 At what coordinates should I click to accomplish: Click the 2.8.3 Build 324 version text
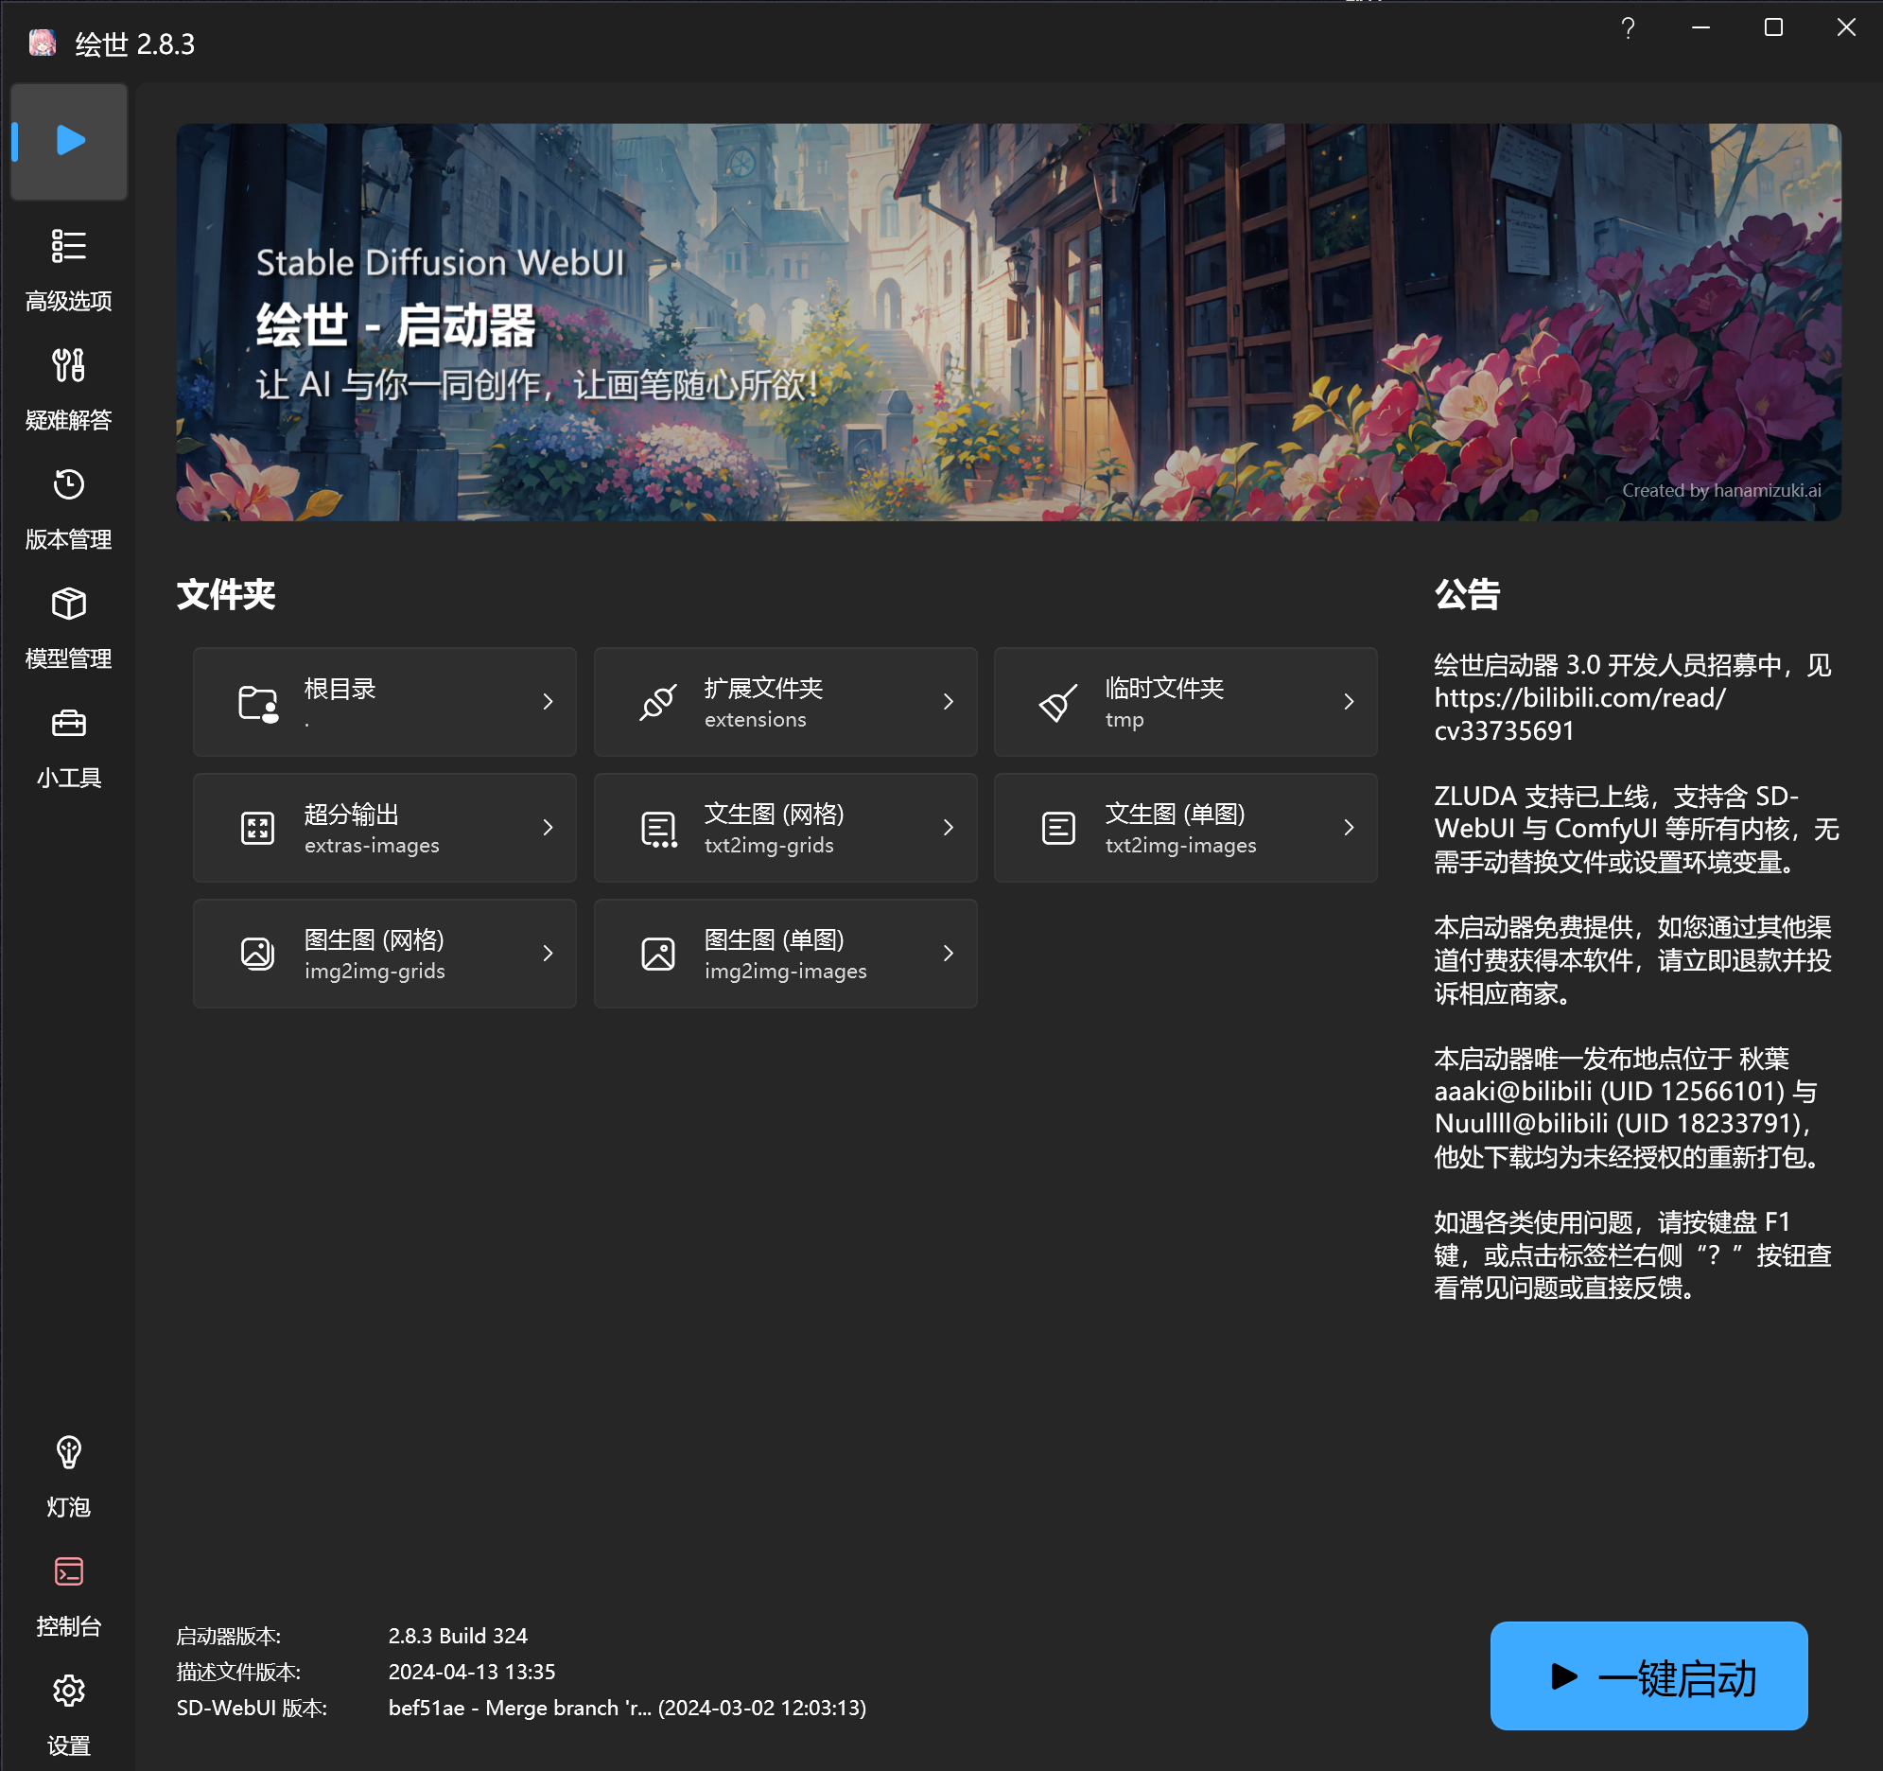click(x=458, y=1637)
